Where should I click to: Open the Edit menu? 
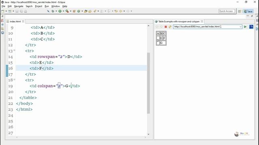[x=10, y=6]
